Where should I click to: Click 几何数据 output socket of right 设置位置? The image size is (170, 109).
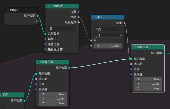pos(164,53)
